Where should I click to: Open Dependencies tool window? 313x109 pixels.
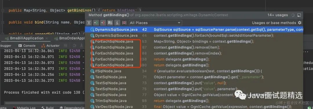pyautogui.click(x=72, y=108)
